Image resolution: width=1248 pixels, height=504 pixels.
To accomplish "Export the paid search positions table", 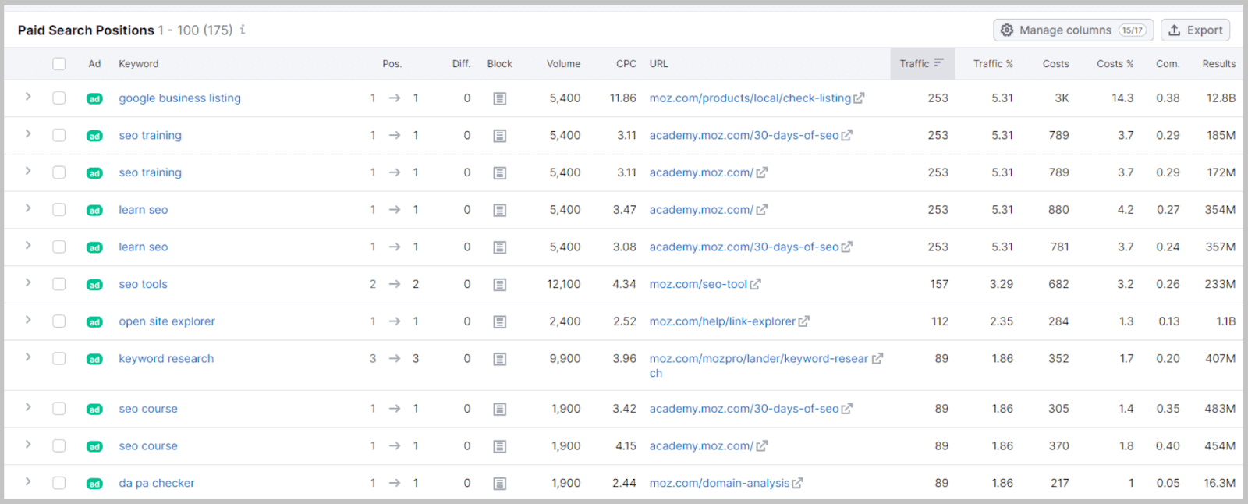I will pyautogui.click(x=1196, y=30).
